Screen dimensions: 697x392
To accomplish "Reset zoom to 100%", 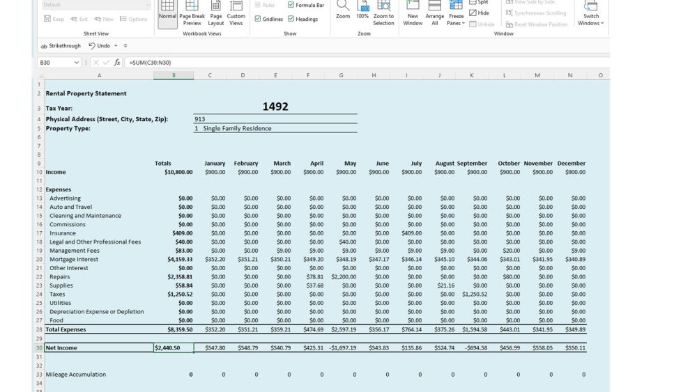I will pos(362,10).
